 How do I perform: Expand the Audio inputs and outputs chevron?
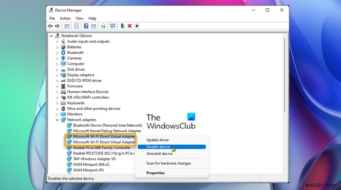[x=57, y=41]
